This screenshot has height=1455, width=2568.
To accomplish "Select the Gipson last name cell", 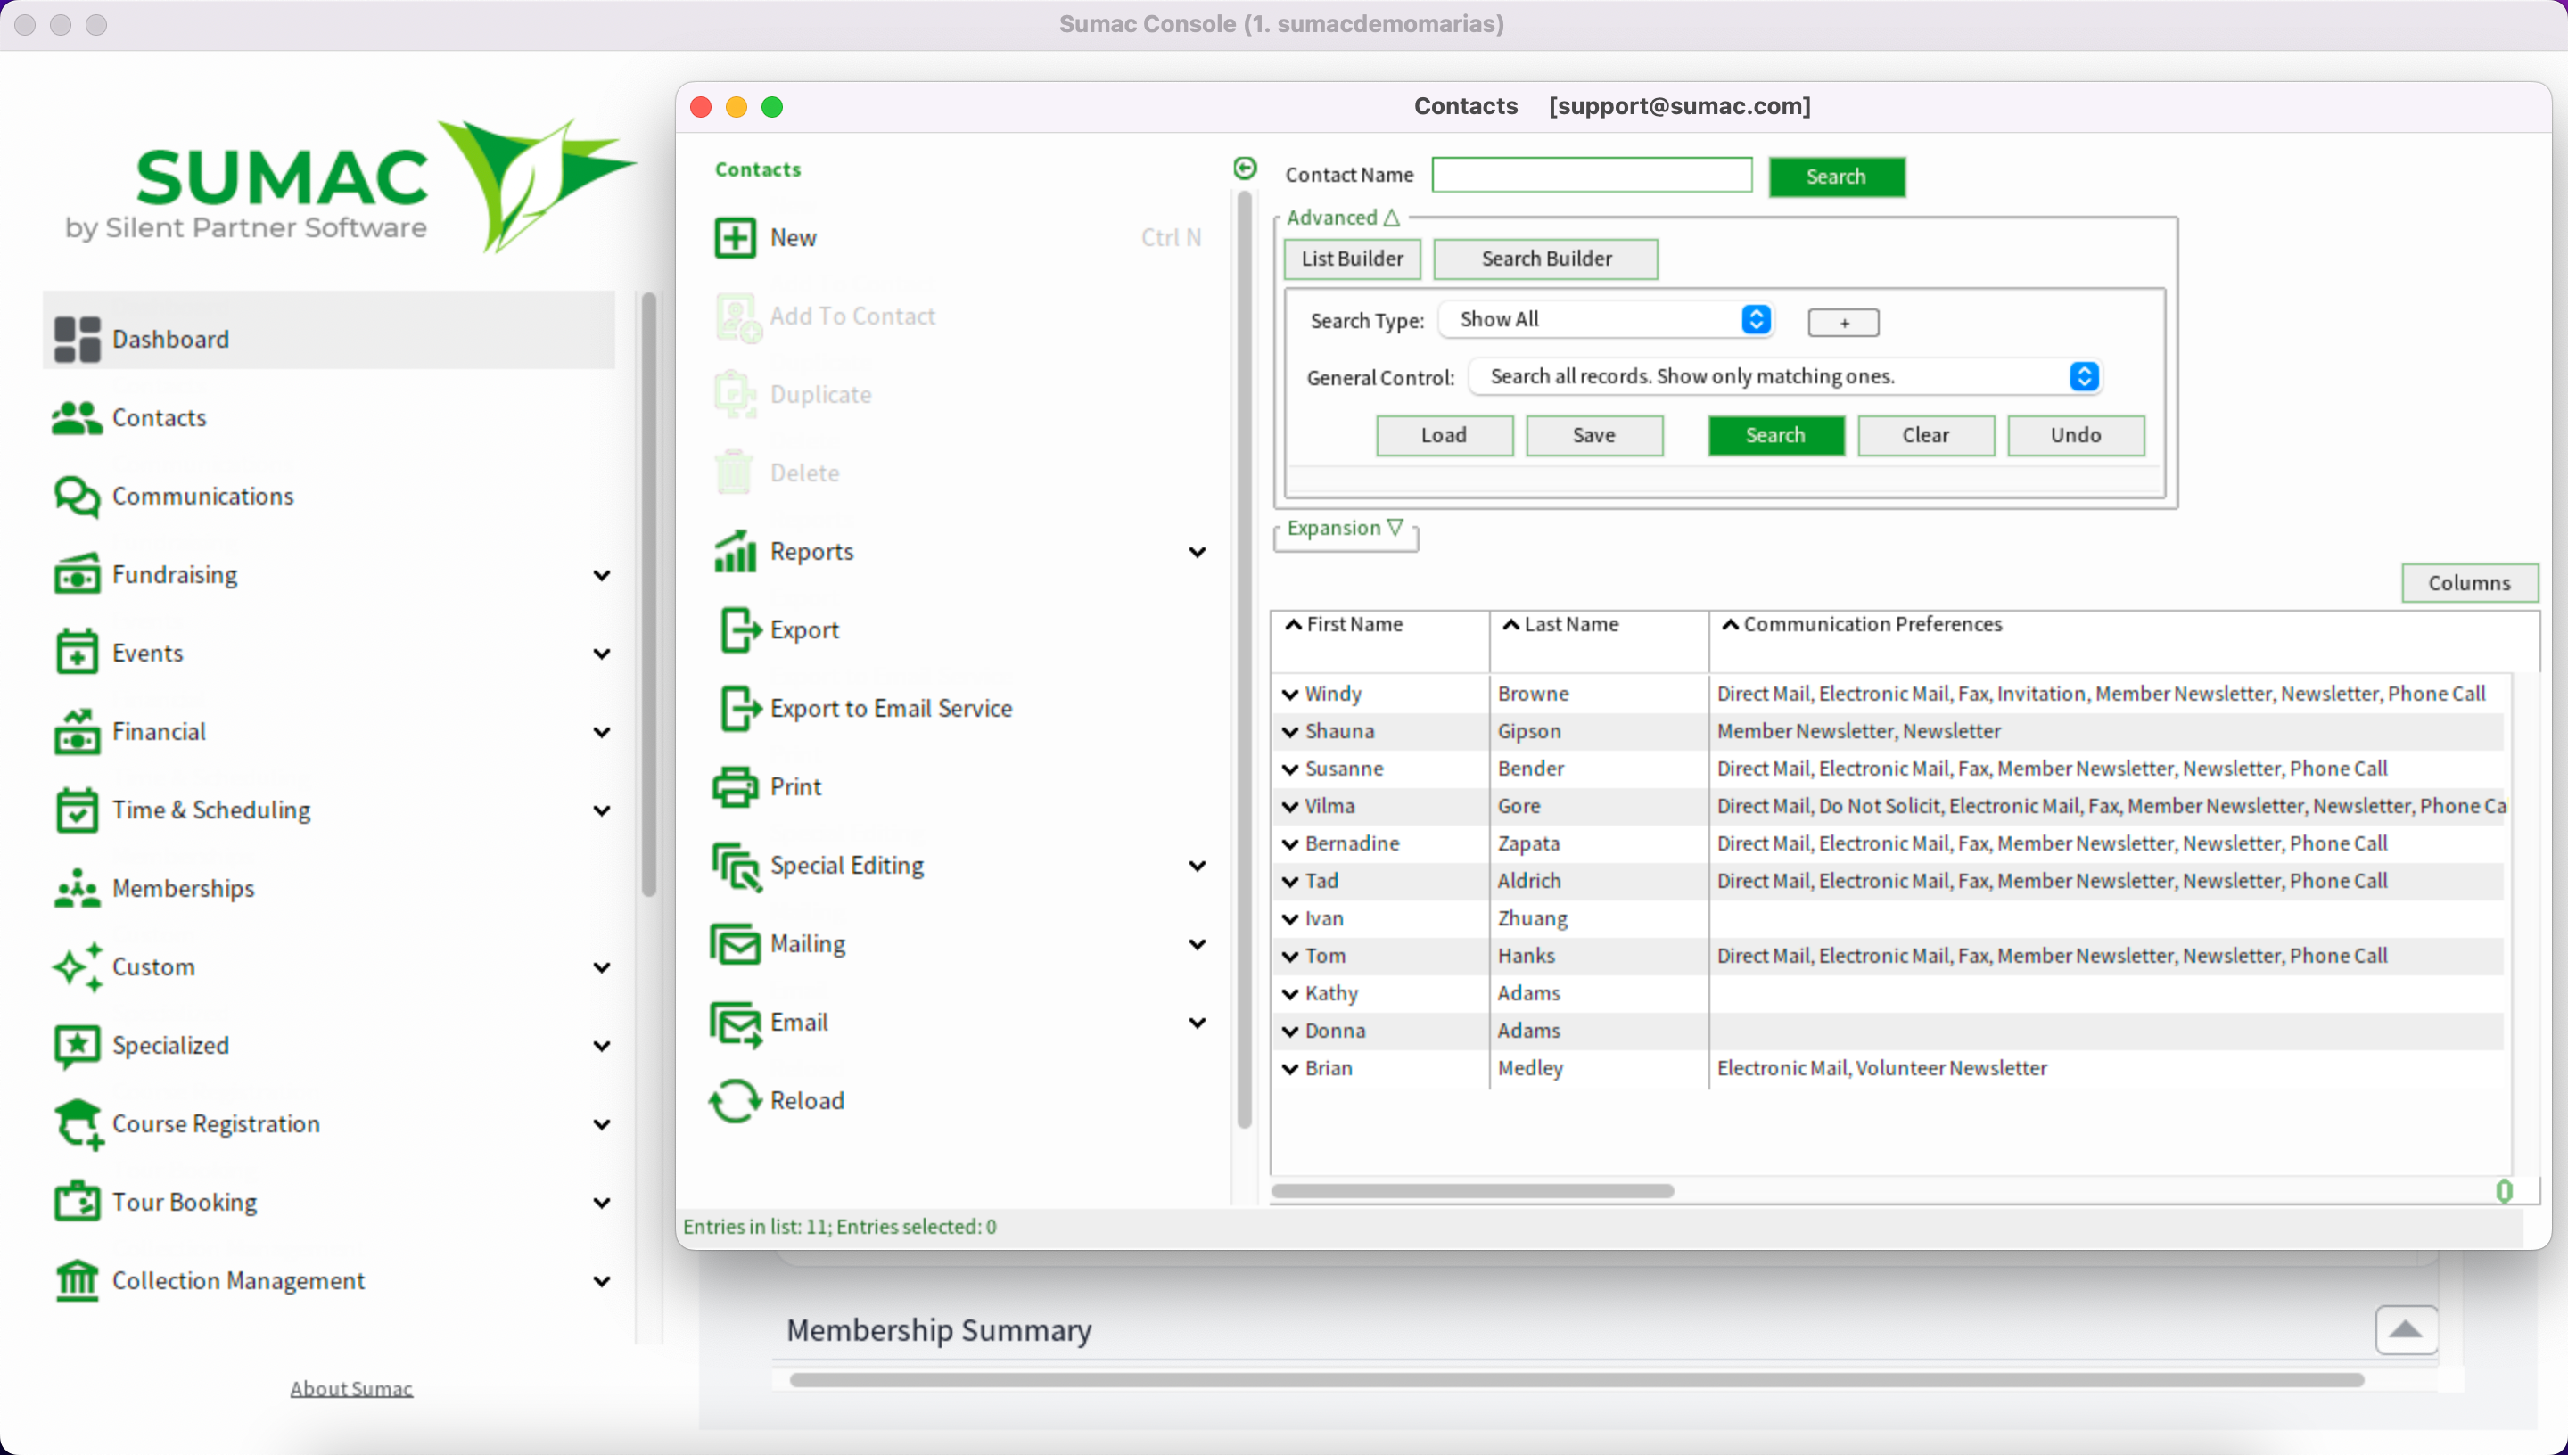I will tap(1599, 731).
